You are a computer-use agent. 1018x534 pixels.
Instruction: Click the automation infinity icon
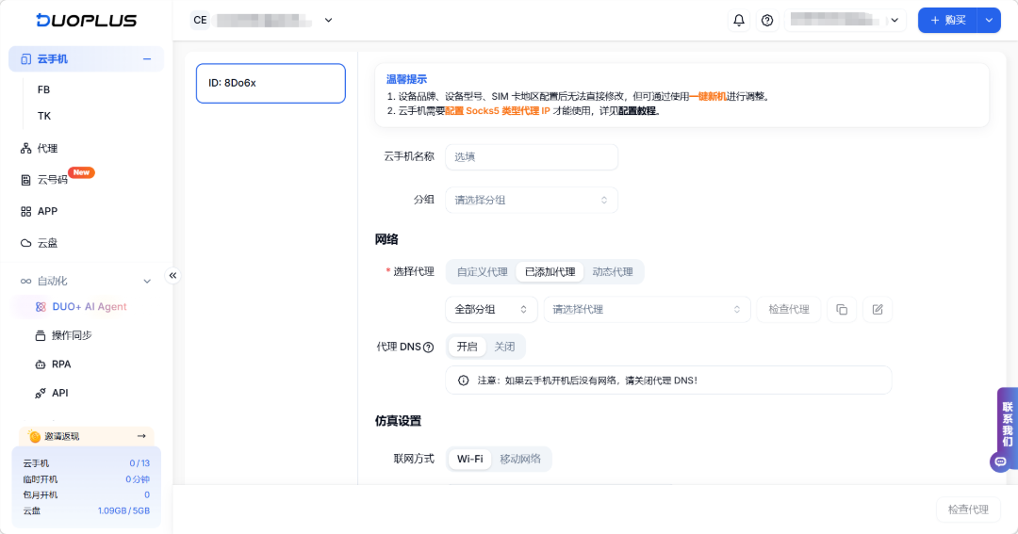point(25,281)
